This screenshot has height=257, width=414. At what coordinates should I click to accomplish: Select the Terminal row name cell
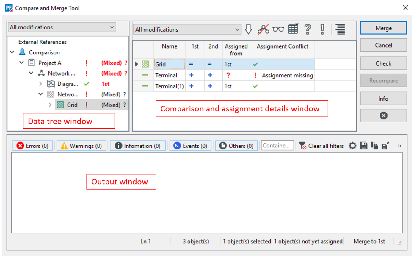click(x=170, y=75)
